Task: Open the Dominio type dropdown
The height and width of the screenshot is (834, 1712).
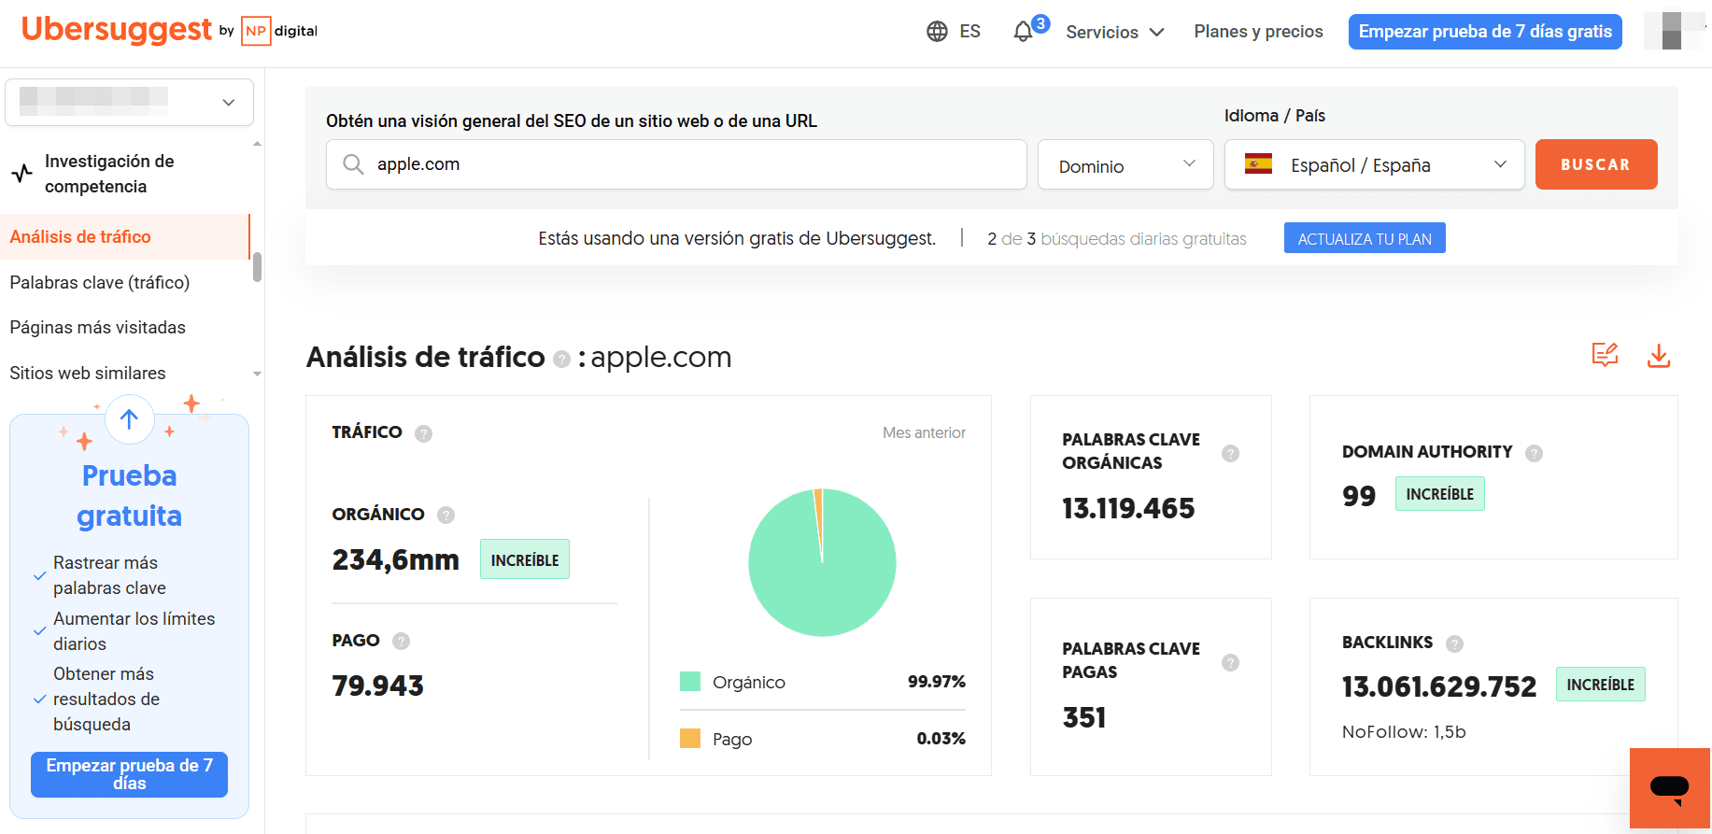Action: coord(1125,165)
